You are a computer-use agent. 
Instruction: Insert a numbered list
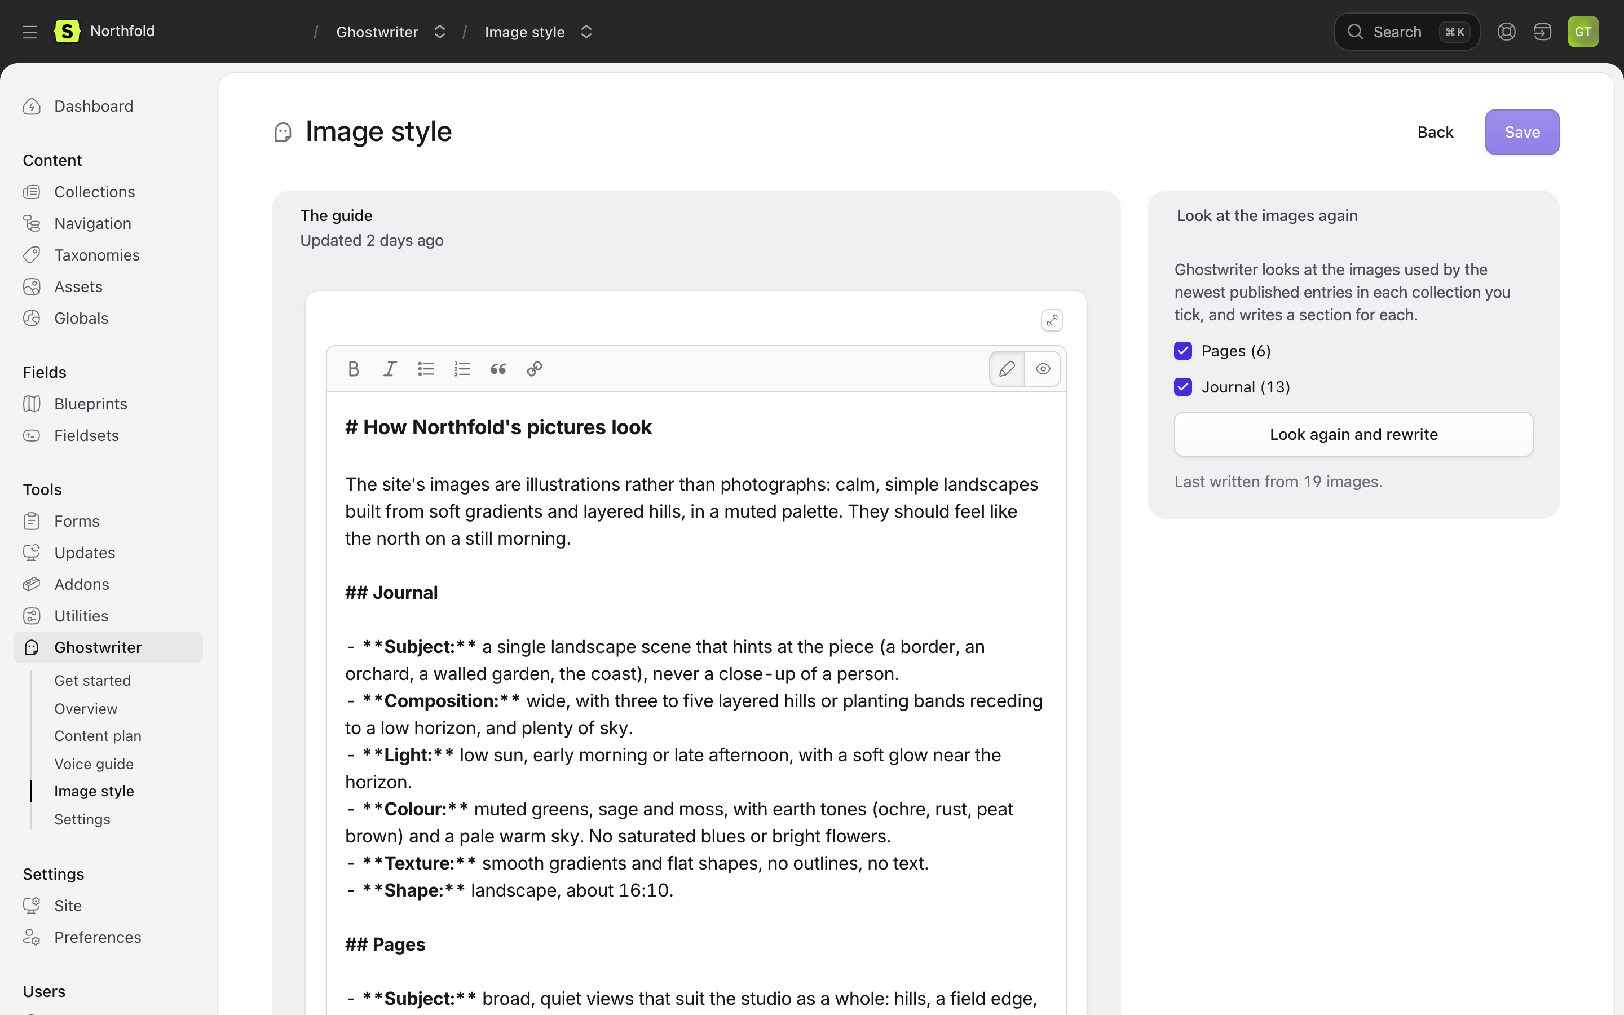[462, 369]
